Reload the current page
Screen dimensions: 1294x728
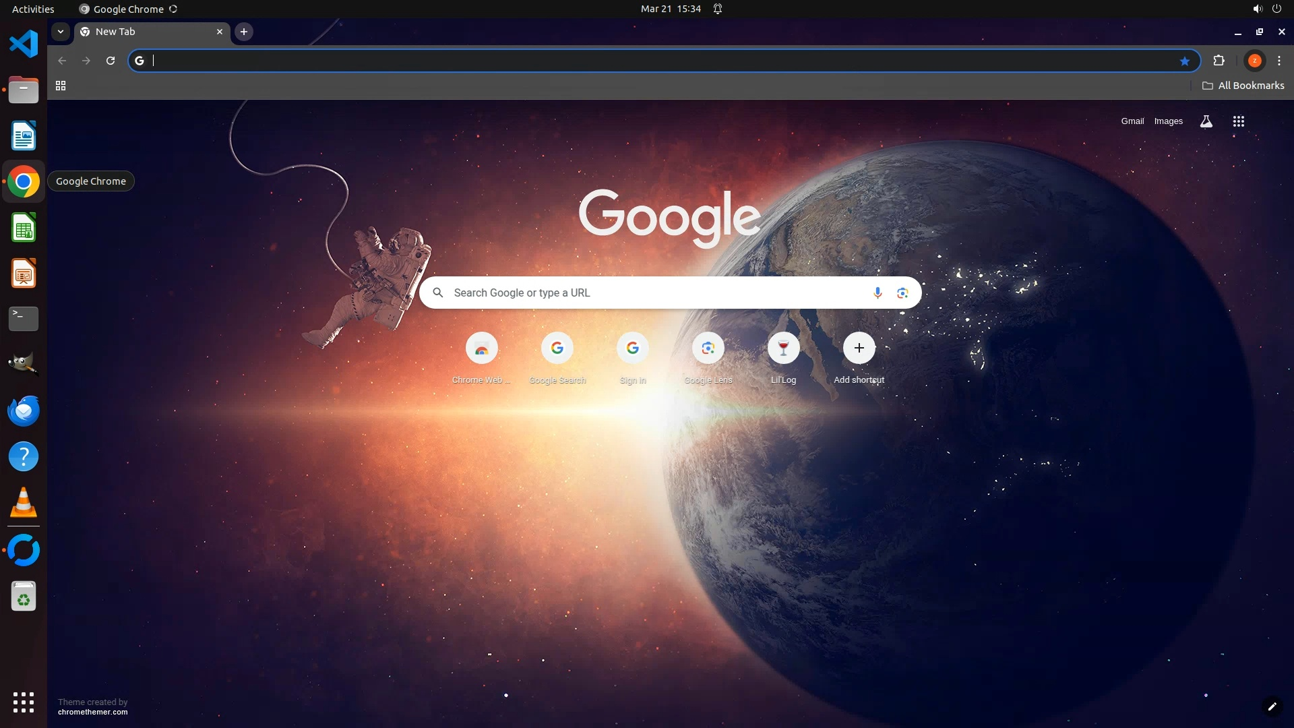pos(111,61)
